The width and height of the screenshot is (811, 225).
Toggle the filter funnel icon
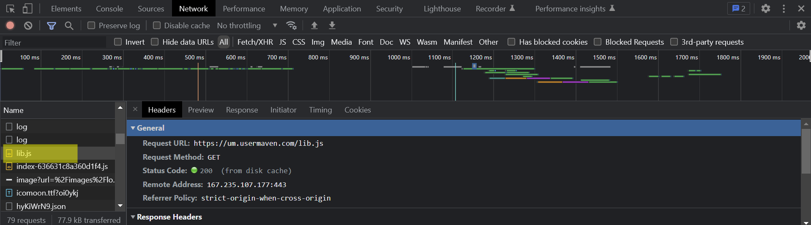(52, 26)
